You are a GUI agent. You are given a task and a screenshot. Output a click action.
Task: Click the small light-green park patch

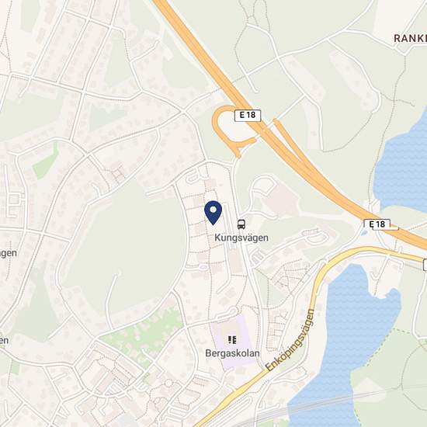[x=46, y=162]
